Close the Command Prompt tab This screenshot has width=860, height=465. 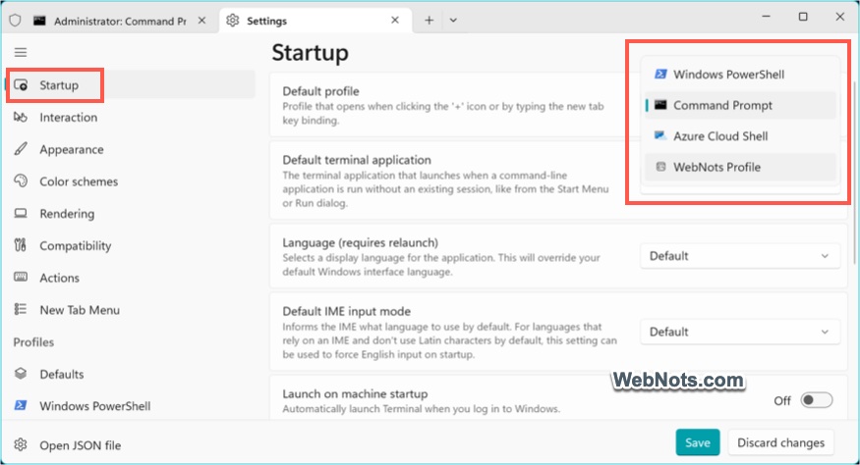click(201, 21)
